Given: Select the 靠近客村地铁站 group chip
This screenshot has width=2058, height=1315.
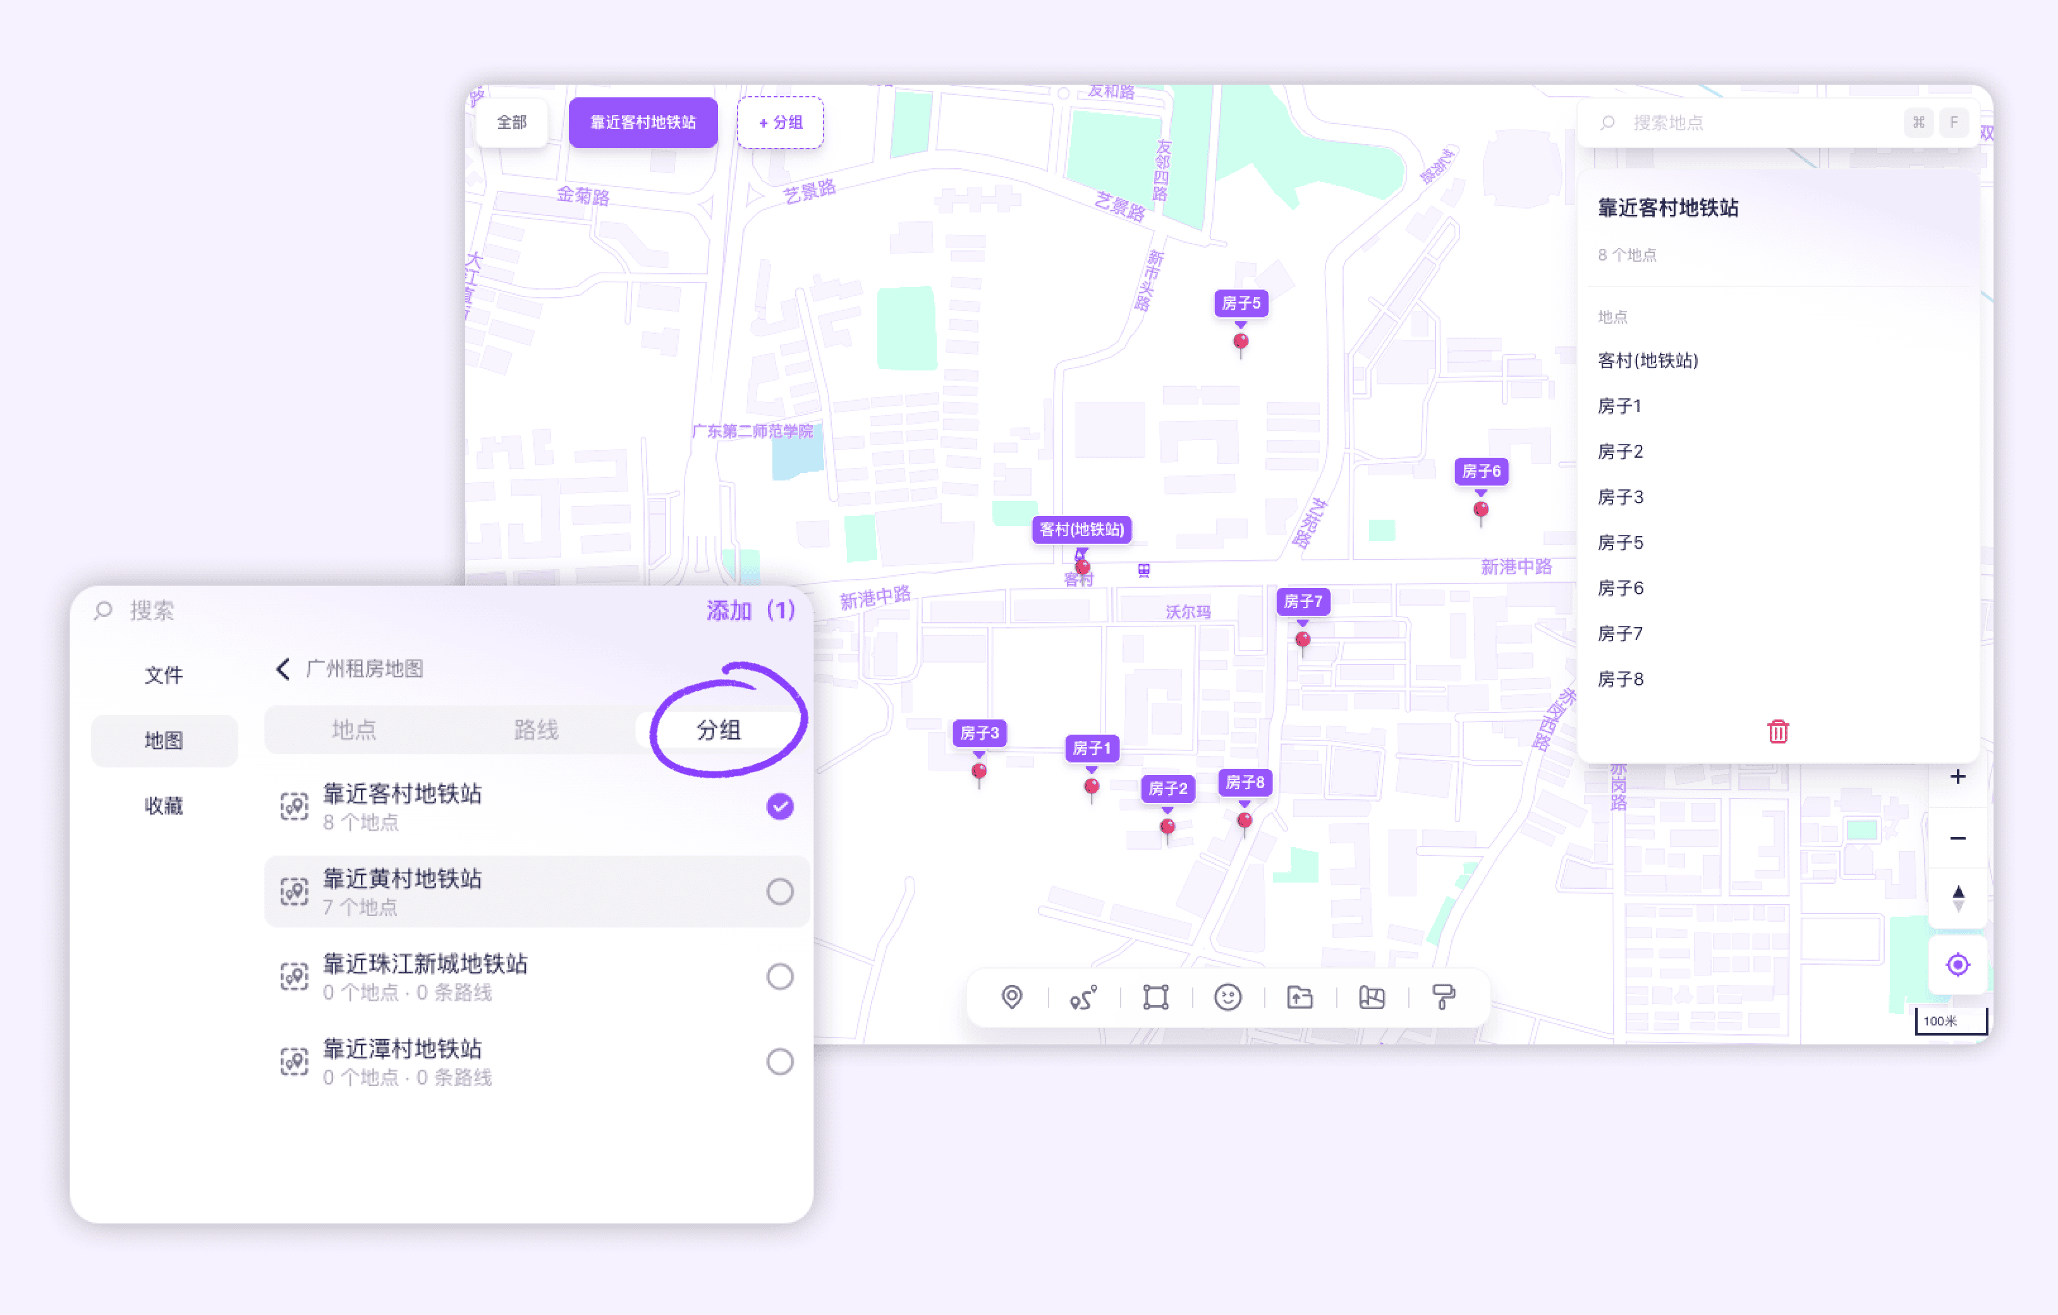Looking at the screenshot, I should 643,122.
